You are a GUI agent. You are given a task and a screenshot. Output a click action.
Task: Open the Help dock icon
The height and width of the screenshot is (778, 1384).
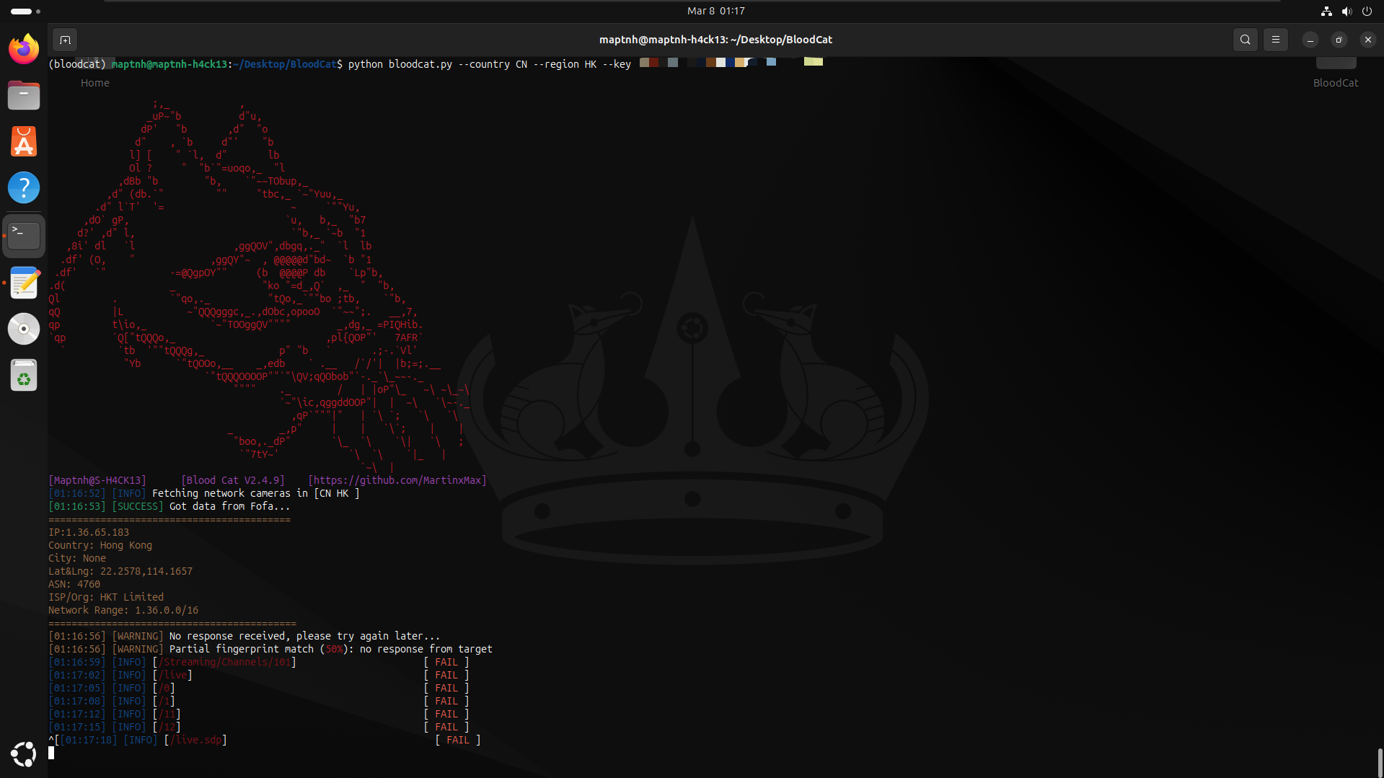click(24, 187)
